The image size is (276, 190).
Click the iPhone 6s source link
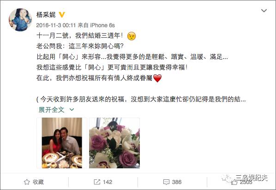pos(102,25)
